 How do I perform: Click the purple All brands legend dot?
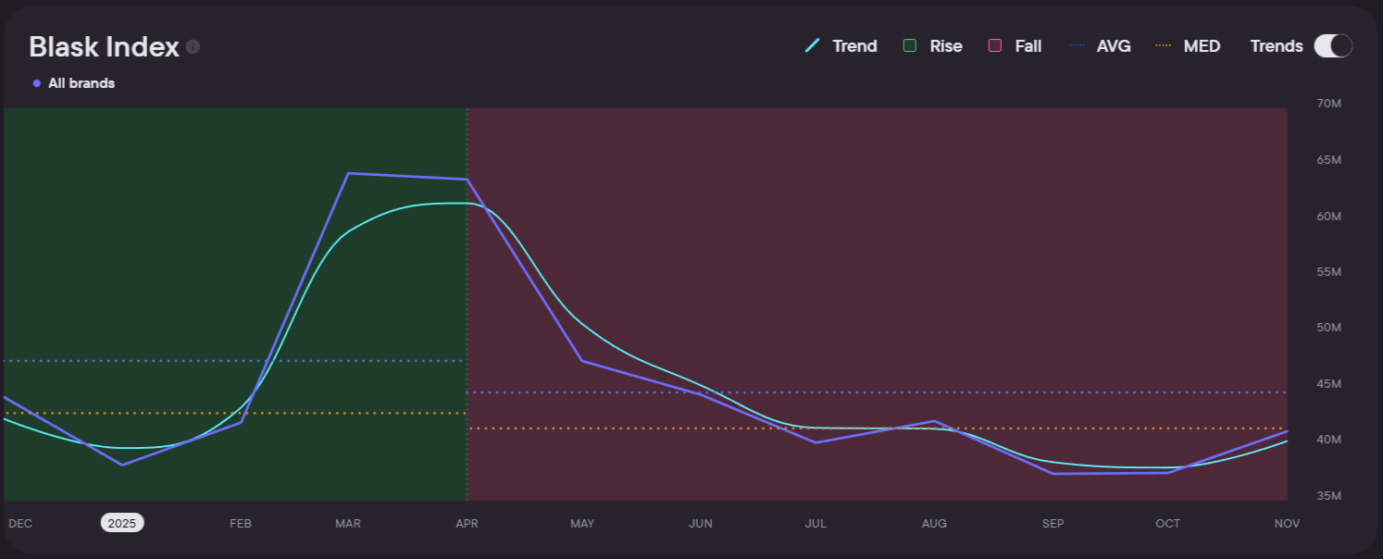click(x=37, y=83)
